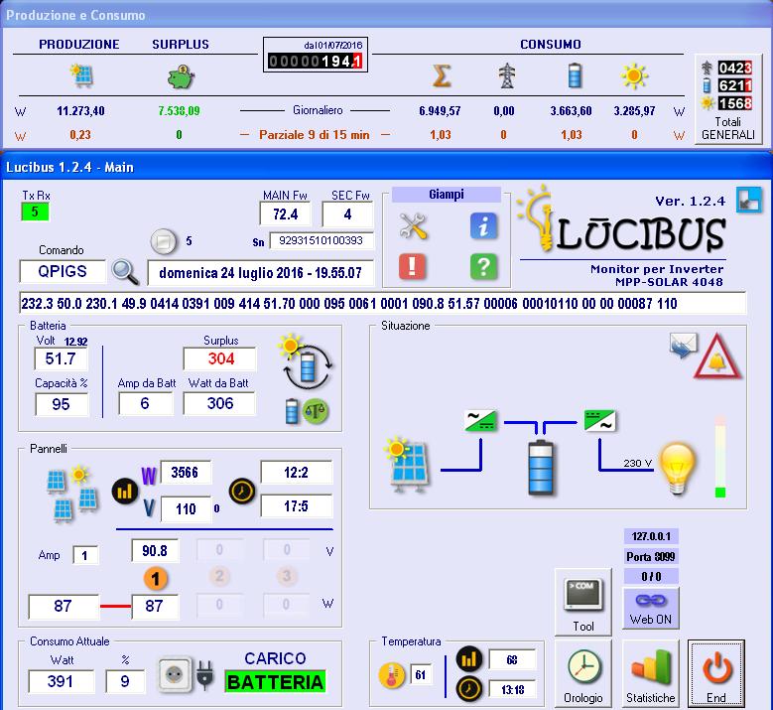The image size is (773, 710).
Task: Click the MAIN Fw 72.4 field
Action: point(286,214)
